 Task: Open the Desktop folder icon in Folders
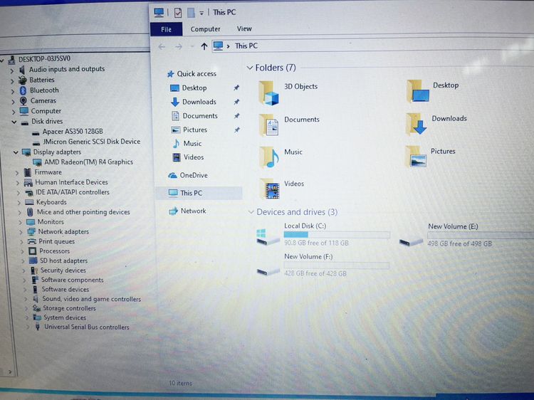(418, 91)
